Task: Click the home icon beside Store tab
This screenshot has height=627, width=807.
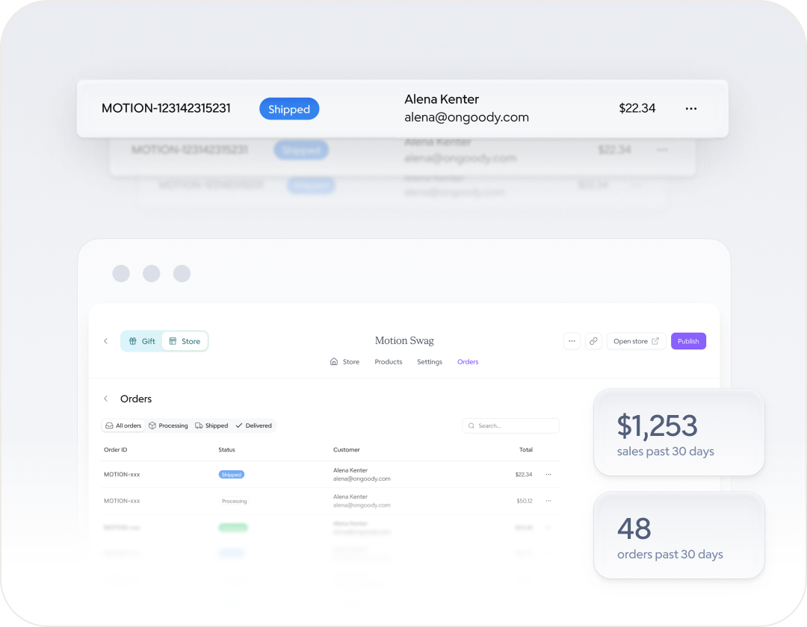Action: coord(334,361)
